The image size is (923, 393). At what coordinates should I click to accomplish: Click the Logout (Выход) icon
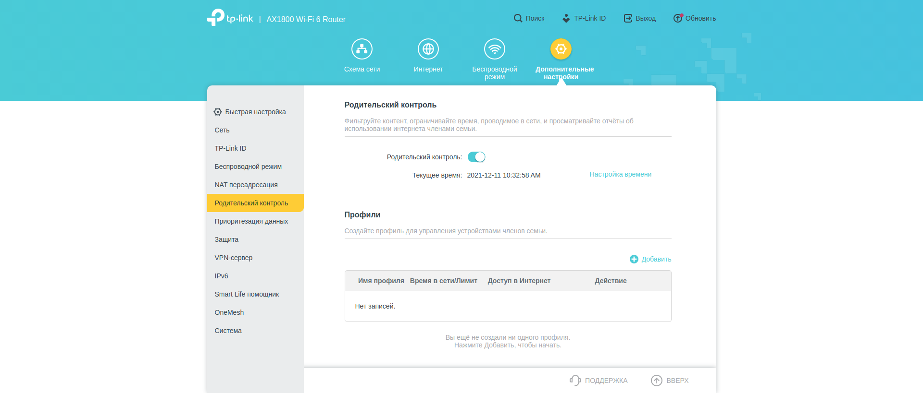tap(628, 18)
